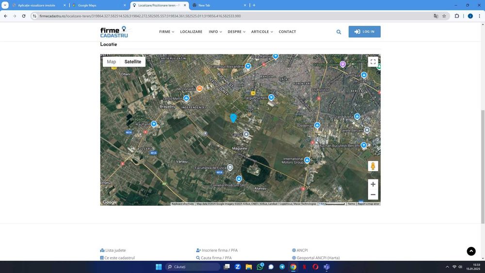Switch map to Satellite view
This screenshot has width=485, height=273.
(133, 62)
